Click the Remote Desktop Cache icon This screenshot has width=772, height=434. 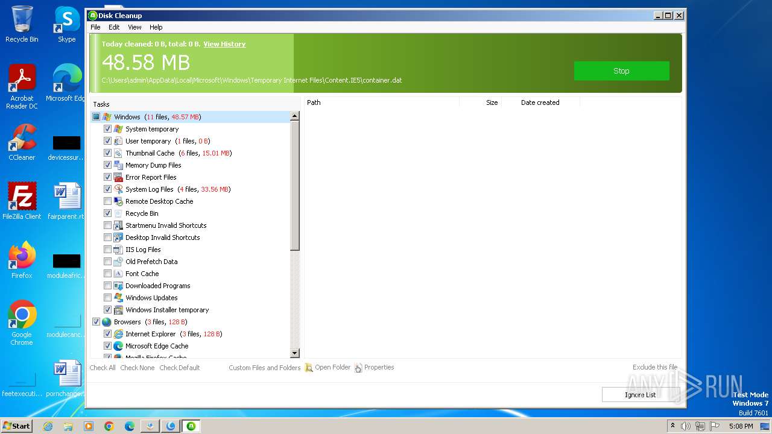(x=118, y=201)
